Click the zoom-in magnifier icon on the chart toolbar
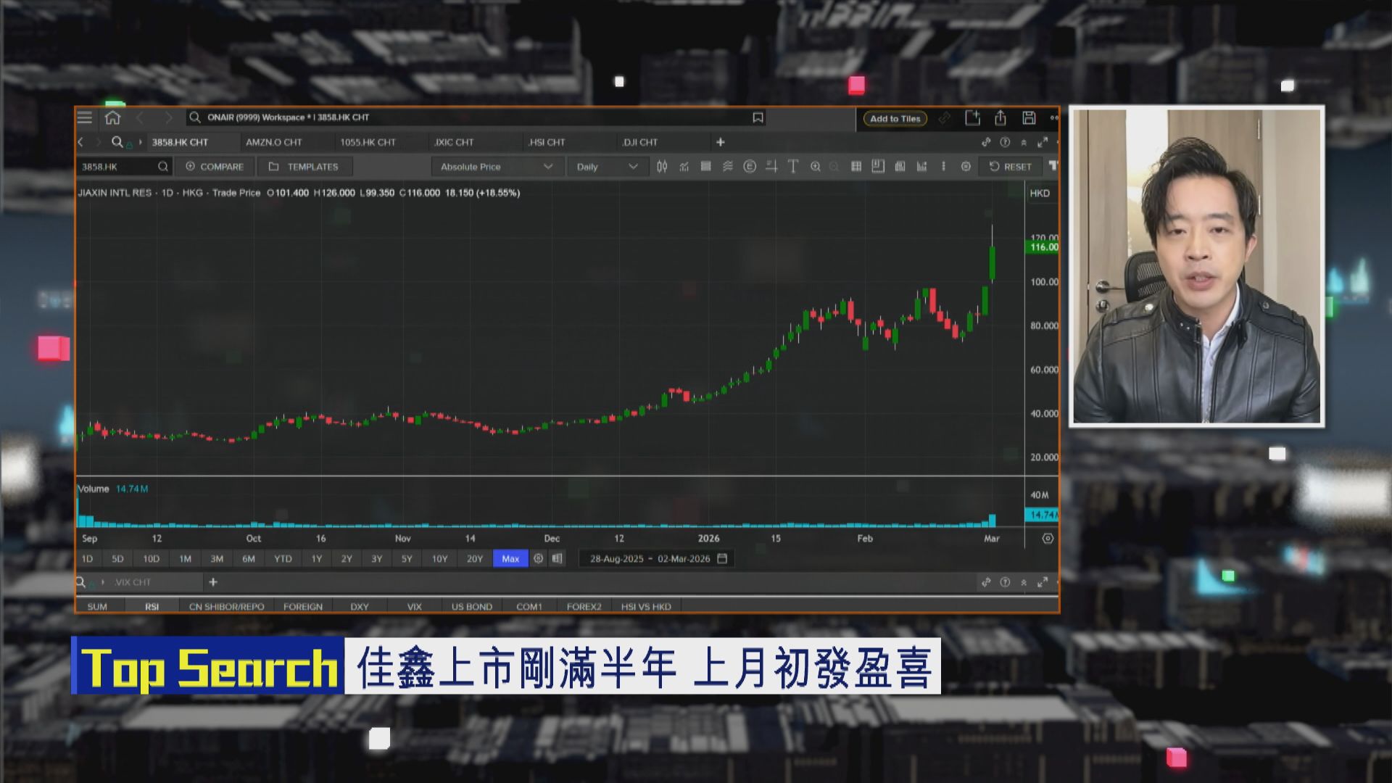 pos(816,166)
